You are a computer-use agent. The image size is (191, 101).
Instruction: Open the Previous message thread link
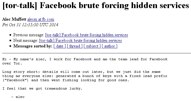tap(86, 35)
